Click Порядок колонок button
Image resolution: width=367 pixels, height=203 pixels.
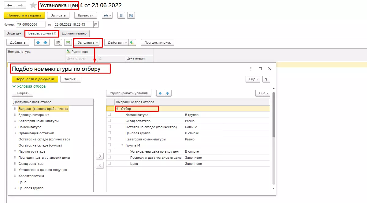coord(158,42)
